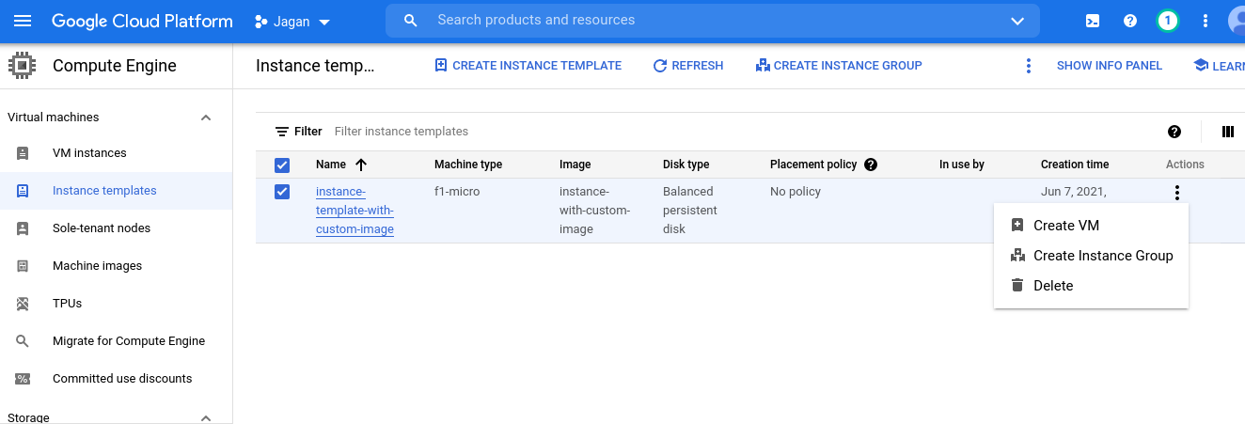Go to VM instances page
This screenshot has width=1245, height=424.
[89, 153]
